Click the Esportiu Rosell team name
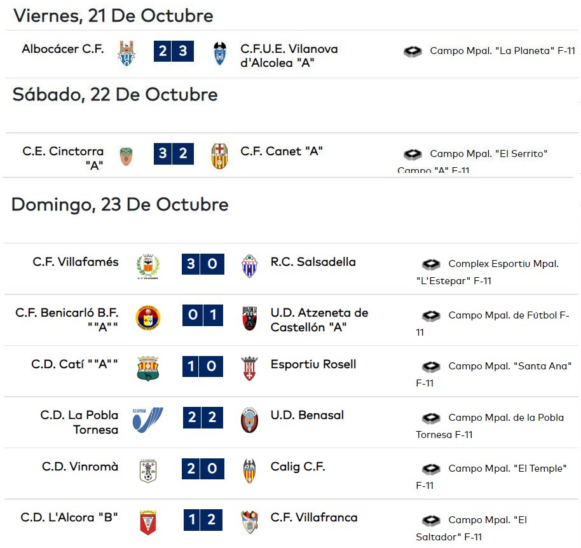 [x=313, y=364]
